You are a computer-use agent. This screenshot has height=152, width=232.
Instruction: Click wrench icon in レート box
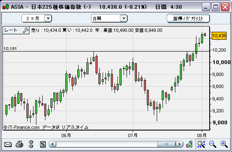coord(26,30)
